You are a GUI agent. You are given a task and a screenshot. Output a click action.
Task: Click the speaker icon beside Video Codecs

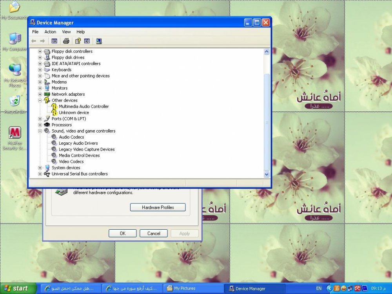[54, 162]
